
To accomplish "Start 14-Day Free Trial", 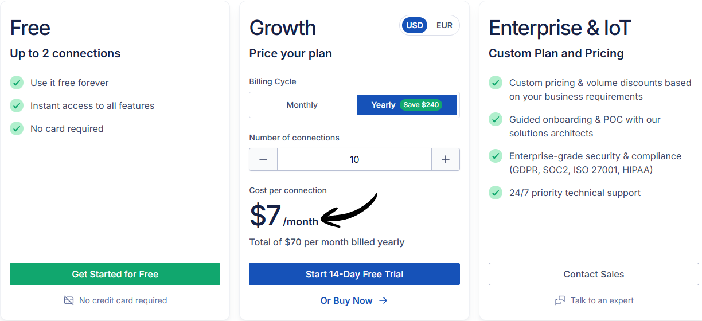I will 354,274.
